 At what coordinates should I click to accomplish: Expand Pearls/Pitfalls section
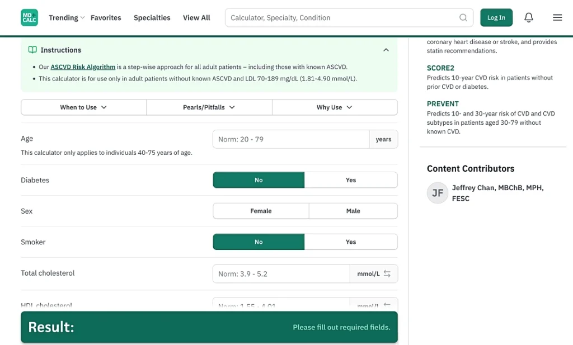click(209, 107)
